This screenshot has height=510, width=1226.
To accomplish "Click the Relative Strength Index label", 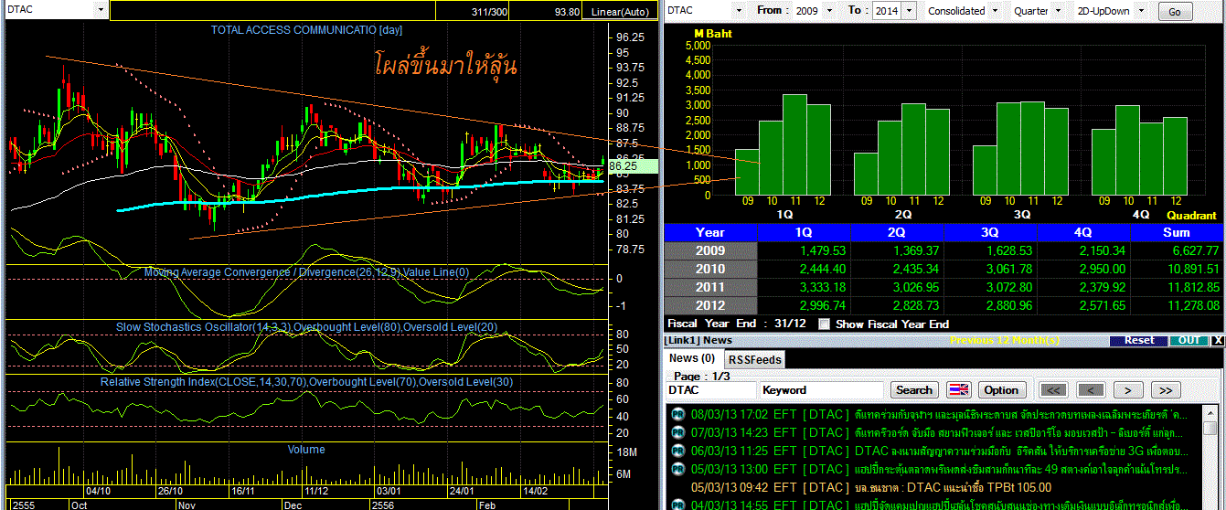I will coord(304,381).
